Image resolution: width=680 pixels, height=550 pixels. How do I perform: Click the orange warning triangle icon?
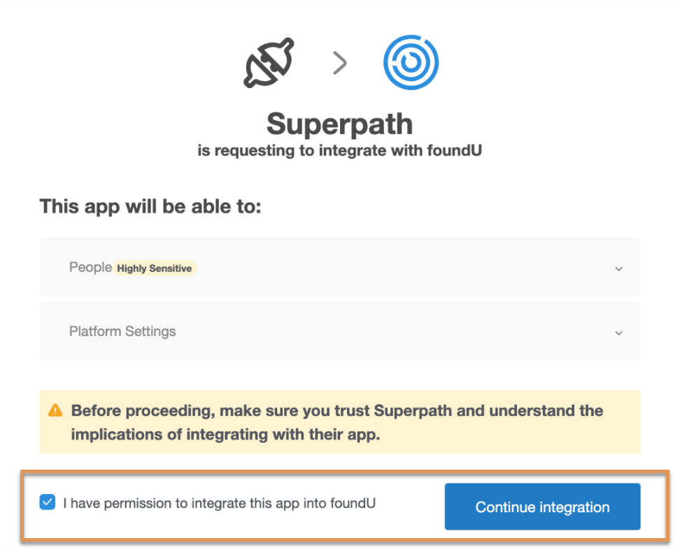pyautogui.click(x=55, y=411)
